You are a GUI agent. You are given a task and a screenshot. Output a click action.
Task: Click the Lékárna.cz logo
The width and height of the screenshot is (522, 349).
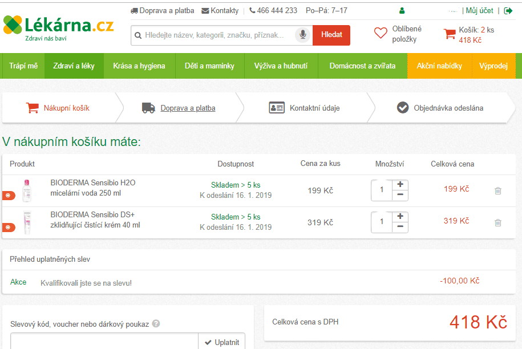point(58,27)
